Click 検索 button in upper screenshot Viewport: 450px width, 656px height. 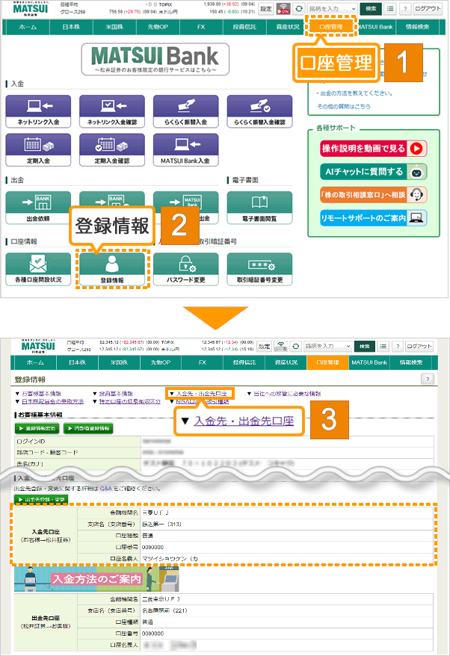[x=371, y=8]
